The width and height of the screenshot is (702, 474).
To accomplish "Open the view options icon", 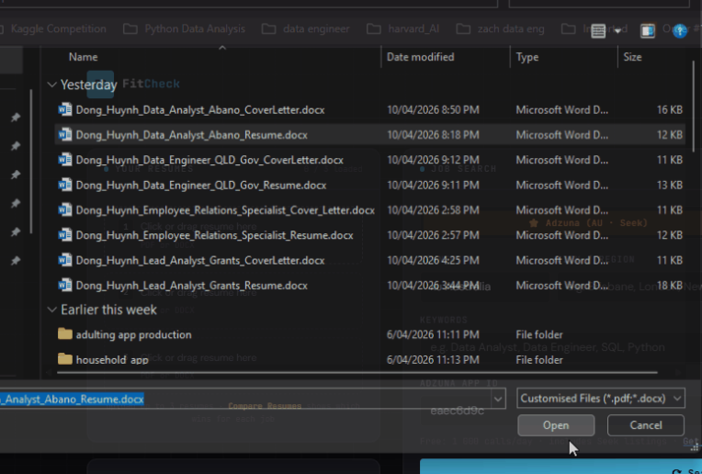I will [598, 30].
